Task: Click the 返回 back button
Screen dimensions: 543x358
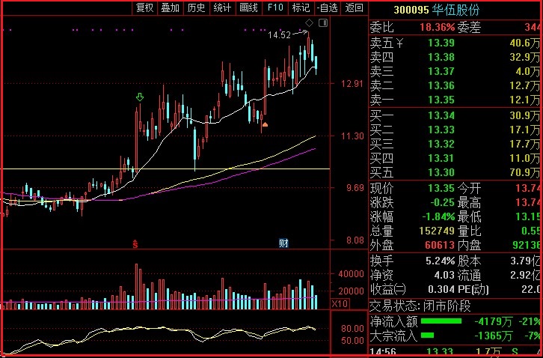Action: point(355,7)
